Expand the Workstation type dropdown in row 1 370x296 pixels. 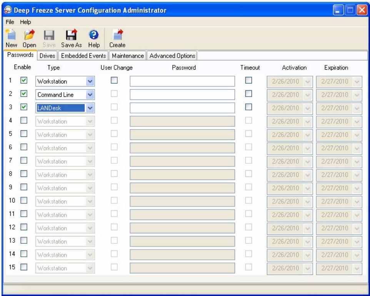(90, 81)
